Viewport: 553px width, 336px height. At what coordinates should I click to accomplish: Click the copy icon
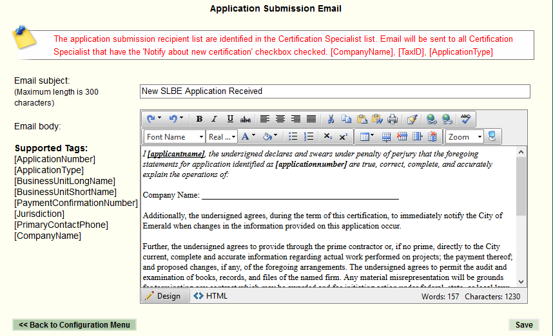[x=346, y=119]
